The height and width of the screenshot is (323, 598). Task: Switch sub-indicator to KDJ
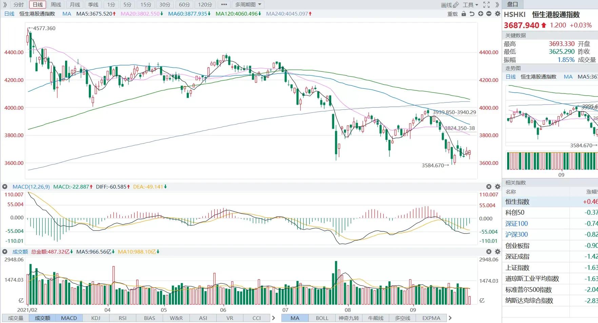click(96, 318)
